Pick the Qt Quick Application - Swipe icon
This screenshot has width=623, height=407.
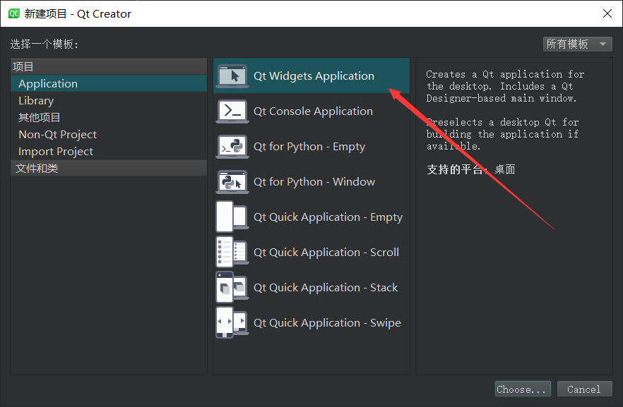(x=232, y=323)
